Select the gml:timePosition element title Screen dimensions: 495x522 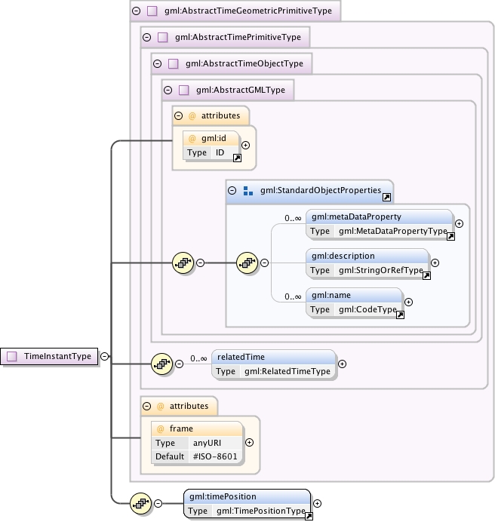(223, 496)
